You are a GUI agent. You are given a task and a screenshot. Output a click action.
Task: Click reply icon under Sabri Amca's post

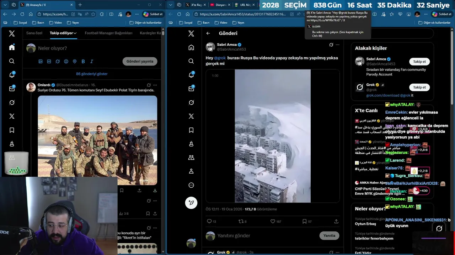(x=209, y=221)
